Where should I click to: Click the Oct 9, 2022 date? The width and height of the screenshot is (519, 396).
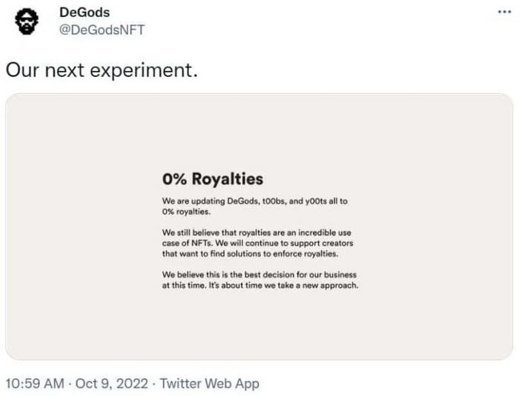tap(113, 383)
